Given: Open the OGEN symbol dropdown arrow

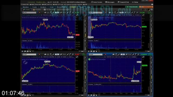Looking at the screenshot, I should point(104,54).
